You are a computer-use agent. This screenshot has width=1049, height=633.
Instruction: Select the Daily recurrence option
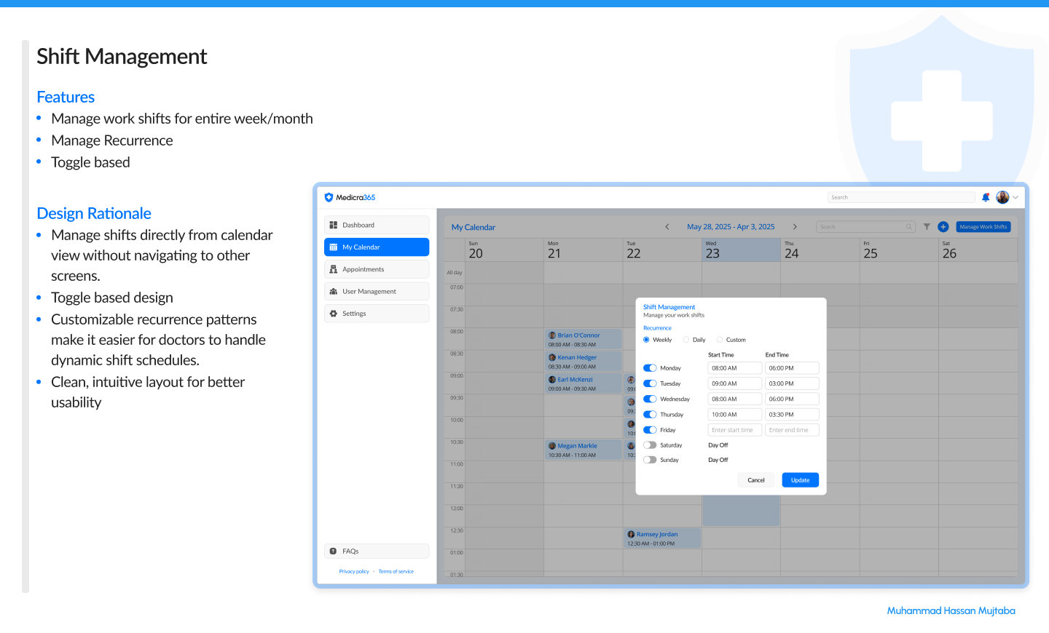[685, 339]
